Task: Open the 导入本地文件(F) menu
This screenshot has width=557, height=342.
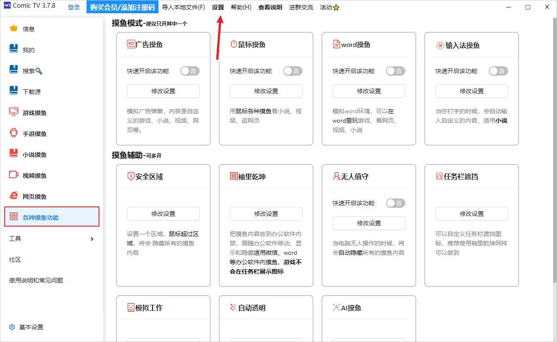Action: 183,7
